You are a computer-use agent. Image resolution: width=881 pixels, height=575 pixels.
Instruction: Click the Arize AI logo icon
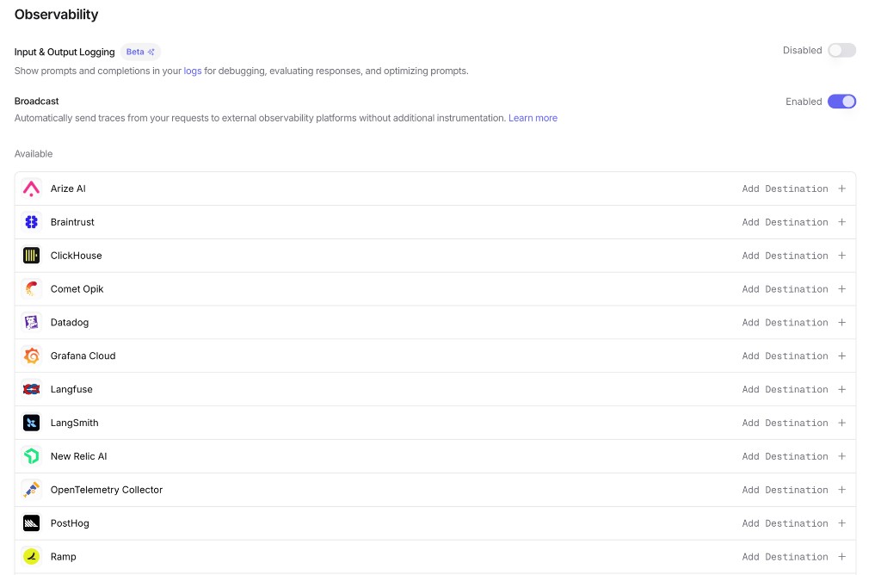(x=32, y=189)
